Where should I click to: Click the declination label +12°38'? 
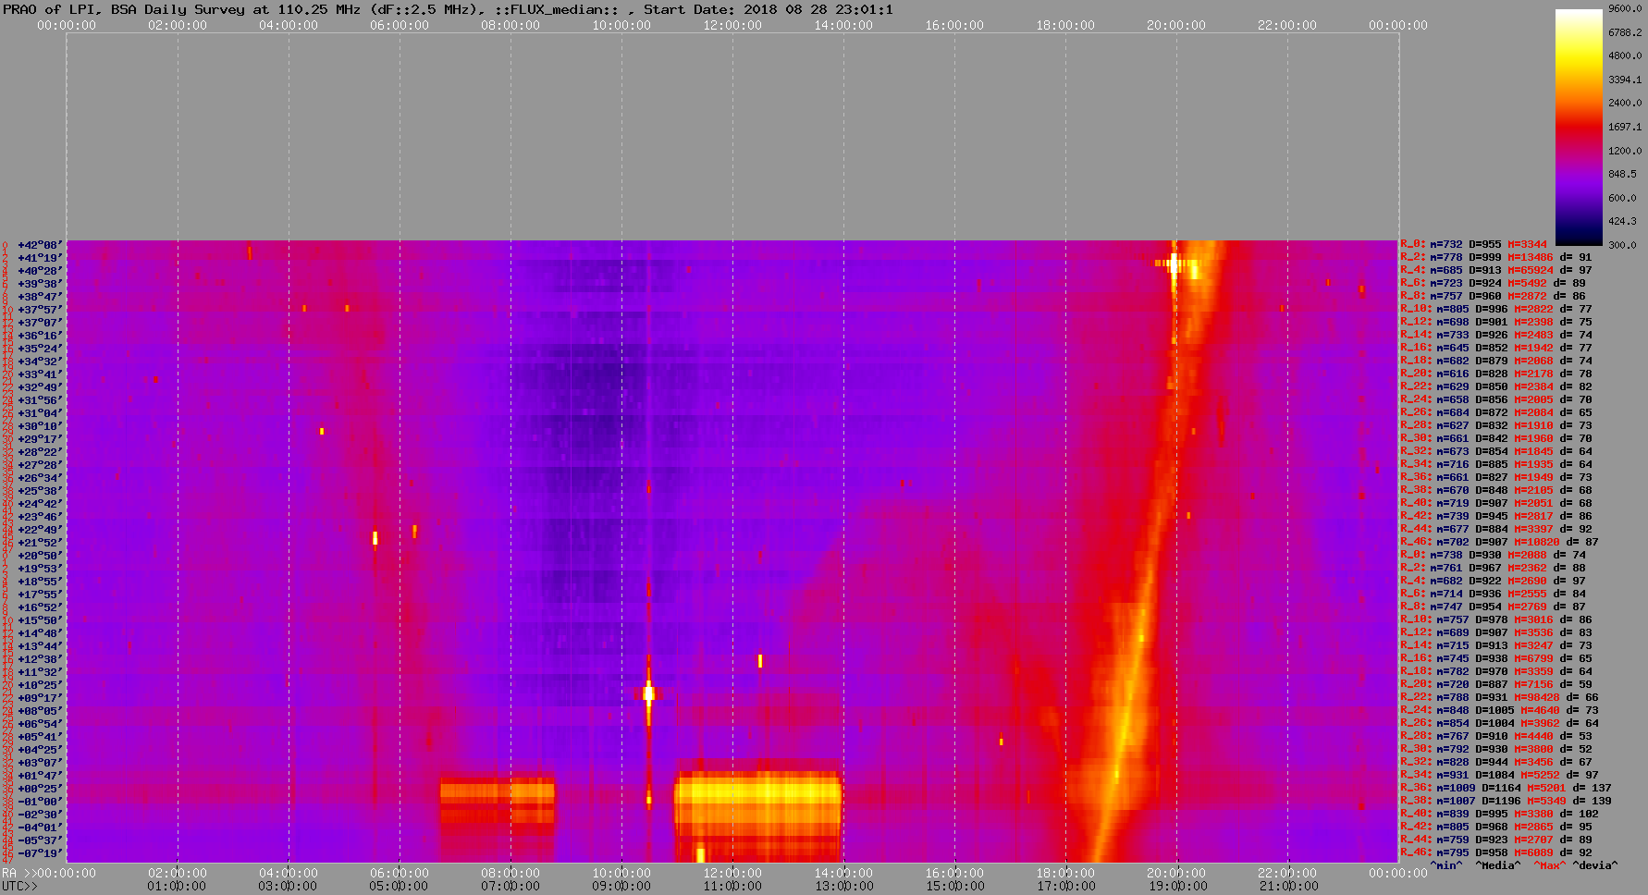click(x=40, y=659)
